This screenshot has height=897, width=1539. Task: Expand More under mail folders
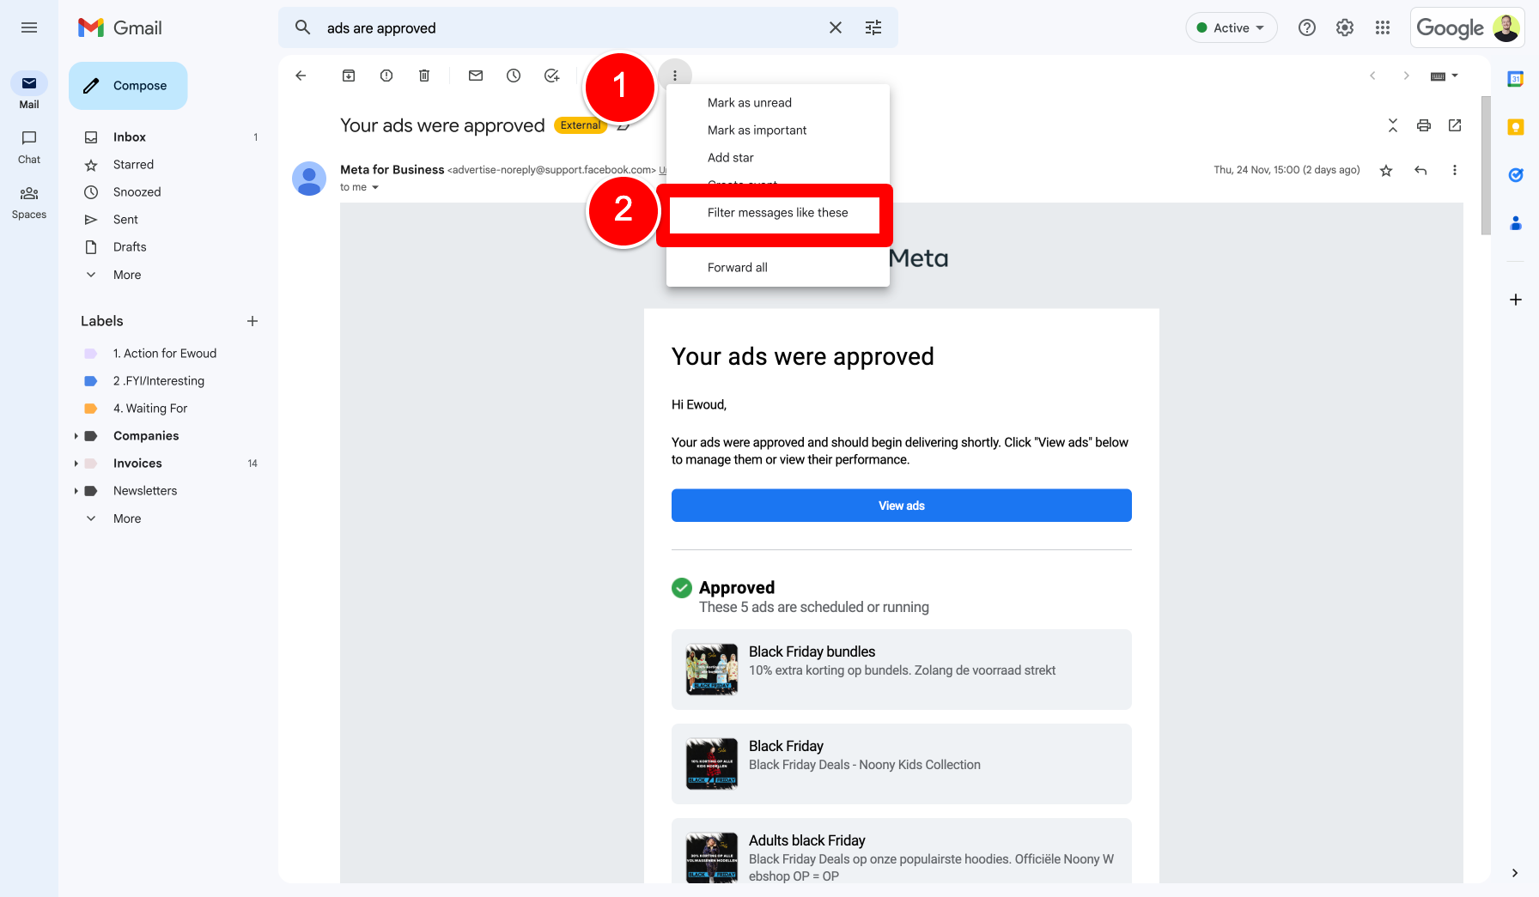pos(127,275)
